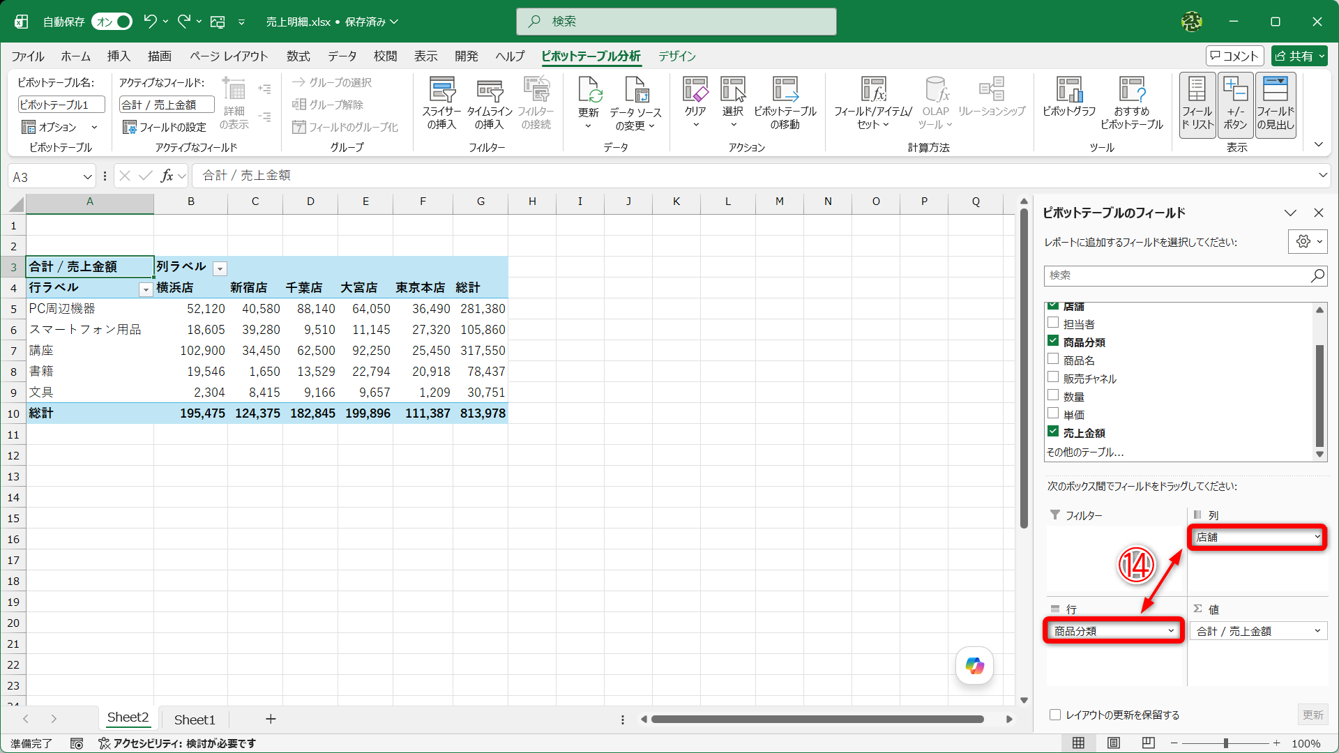
Task: Click the コメント button
Action: point(1234,56)
